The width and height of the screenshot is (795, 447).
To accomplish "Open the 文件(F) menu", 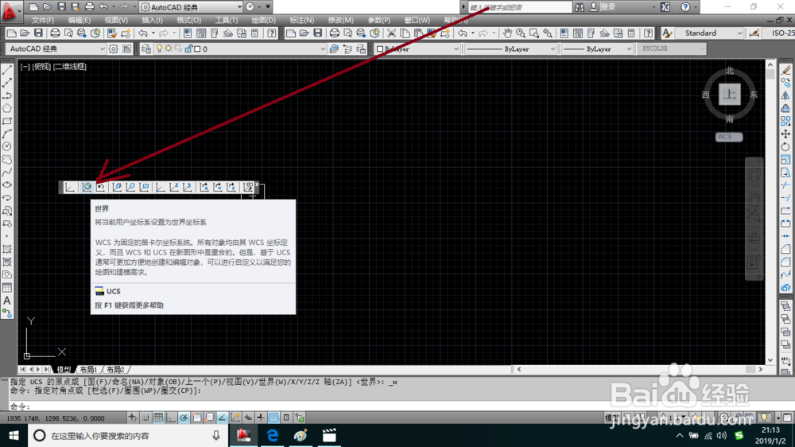I will (43, 21).
